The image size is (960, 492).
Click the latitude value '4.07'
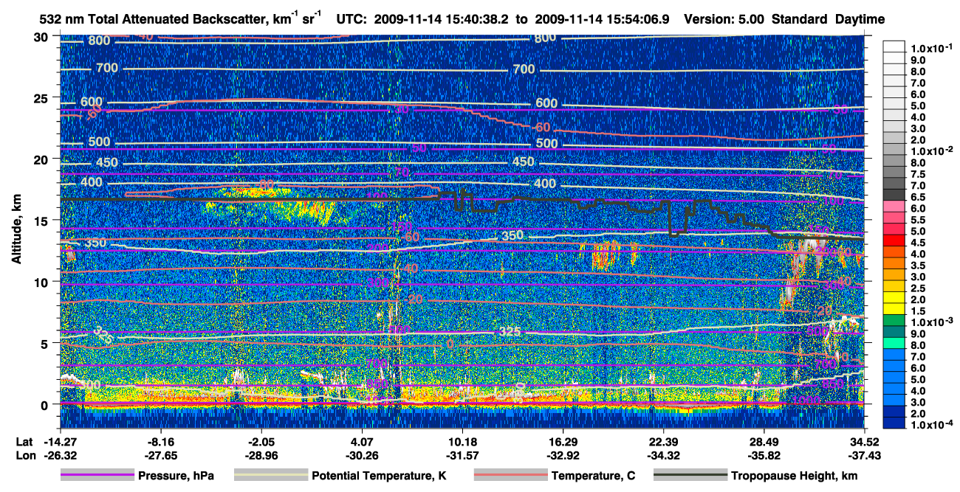362,443
